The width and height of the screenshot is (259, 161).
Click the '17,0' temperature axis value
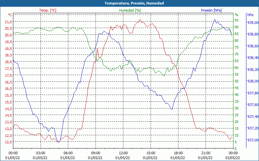point(8,75)
